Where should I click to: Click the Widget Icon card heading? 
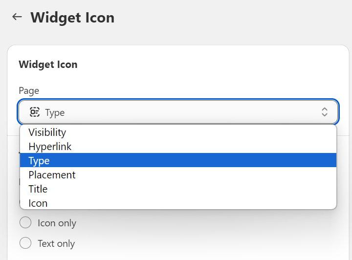[x=48, y=65]
